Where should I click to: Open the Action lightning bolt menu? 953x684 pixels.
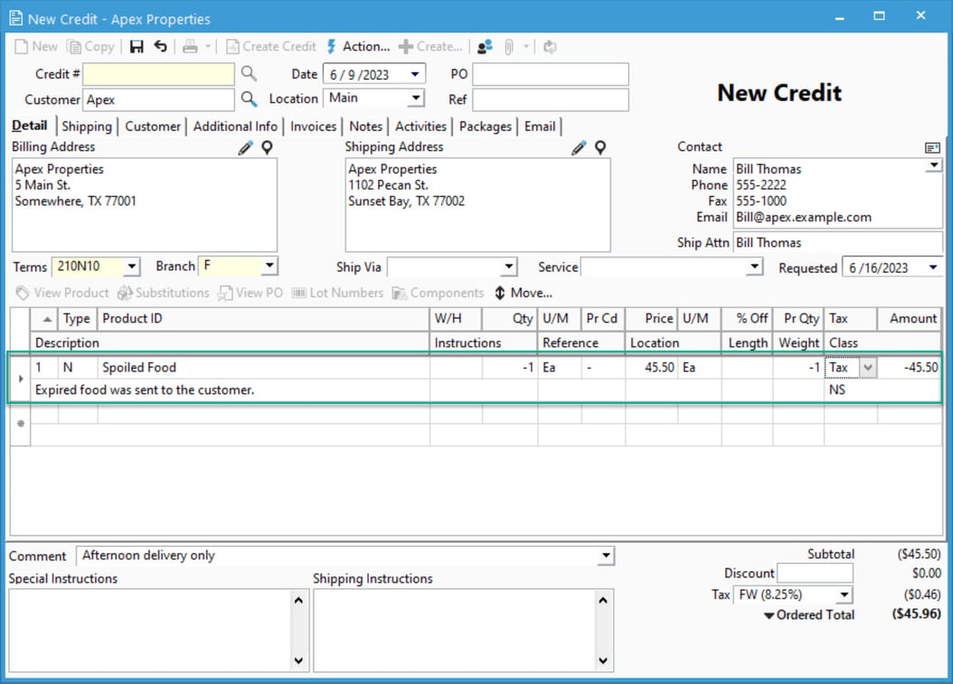click(x=359, y=47)
